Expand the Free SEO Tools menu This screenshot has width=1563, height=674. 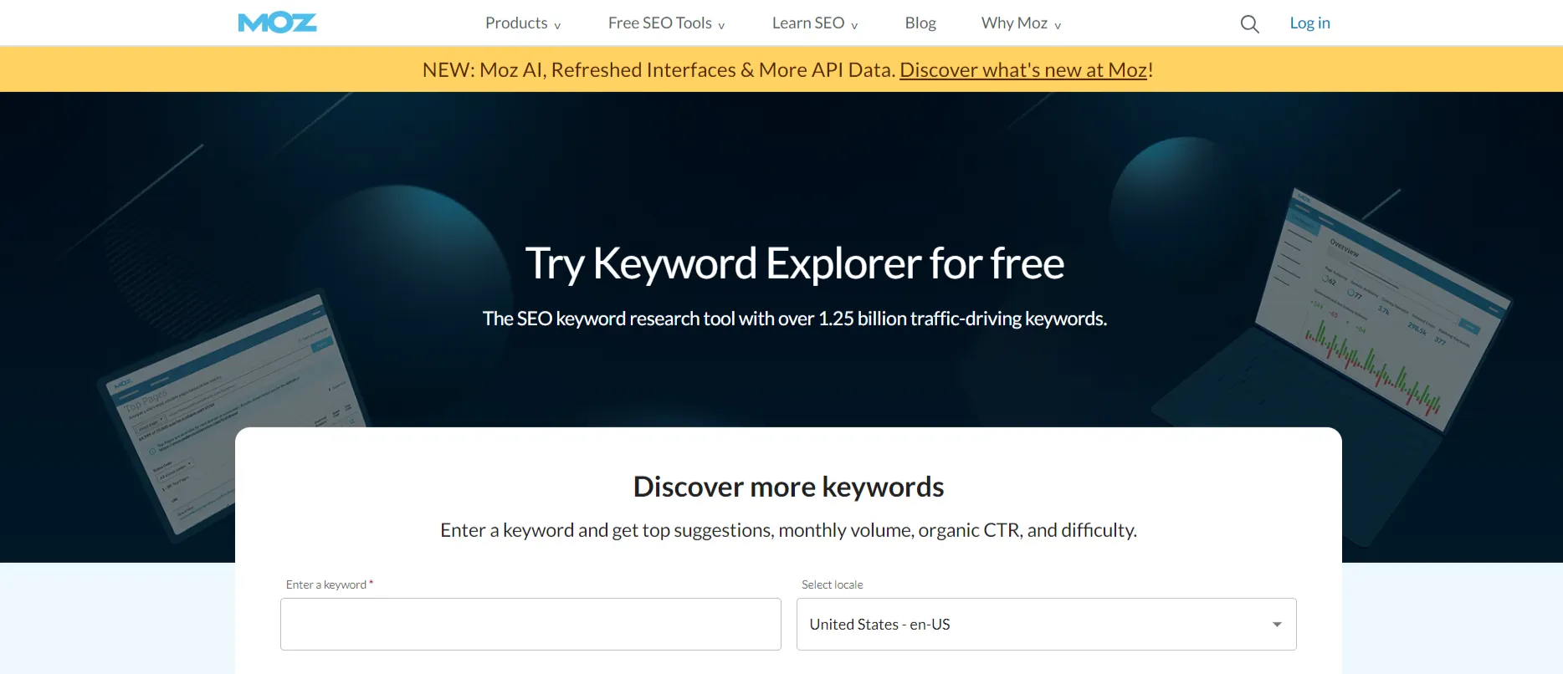666,23
